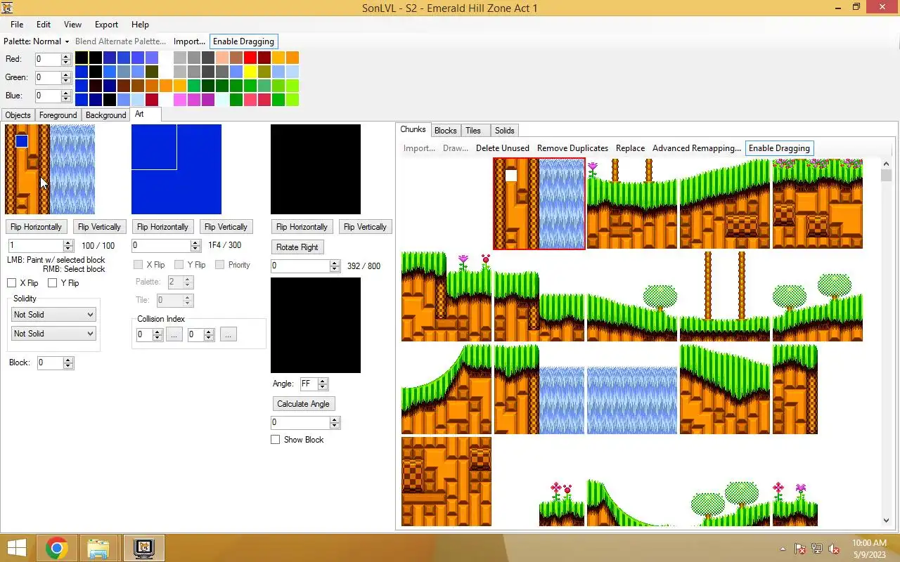Click the Calculate Angle button
Image resolution: width=900 pixels, height=562 pixels.
tap(303, 404)
